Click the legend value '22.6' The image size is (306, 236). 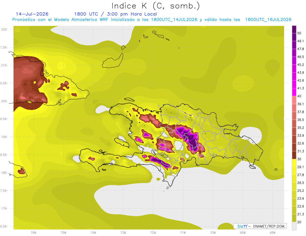(x=301, y=206)
